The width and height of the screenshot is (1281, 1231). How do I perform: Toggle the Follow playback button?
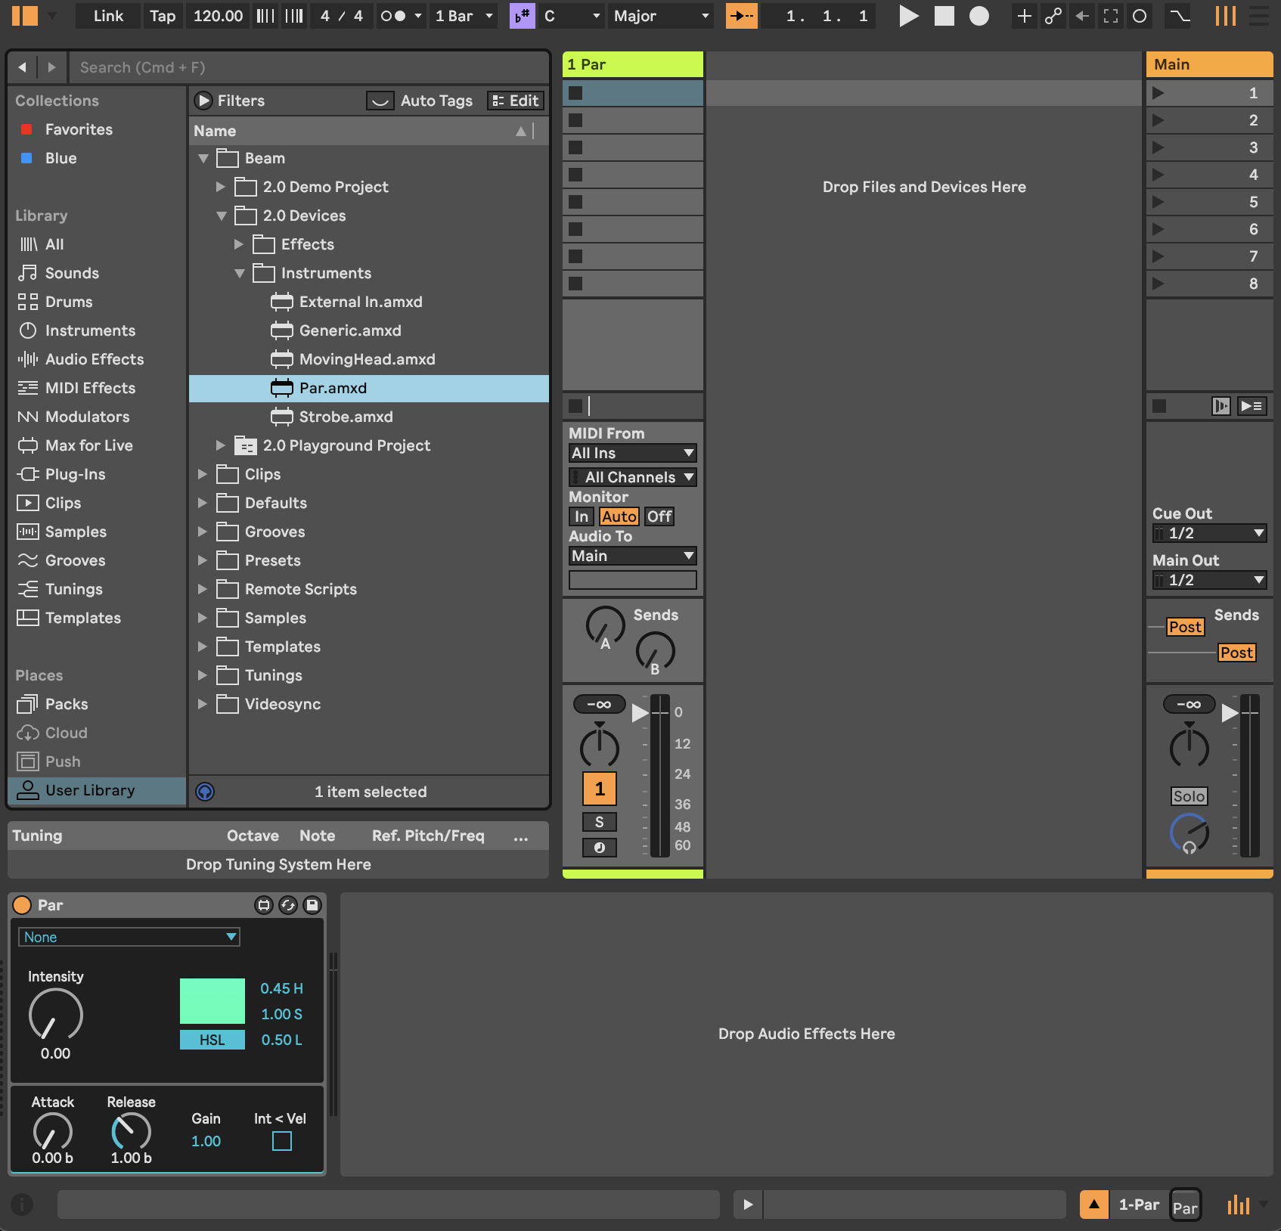click(742, 16)
